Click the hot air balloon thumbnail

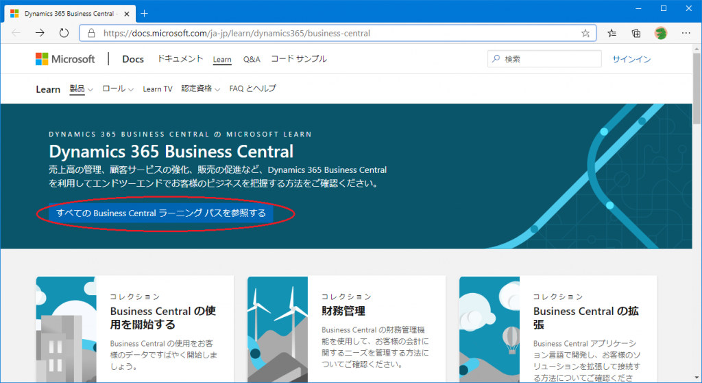coord(489,329)
